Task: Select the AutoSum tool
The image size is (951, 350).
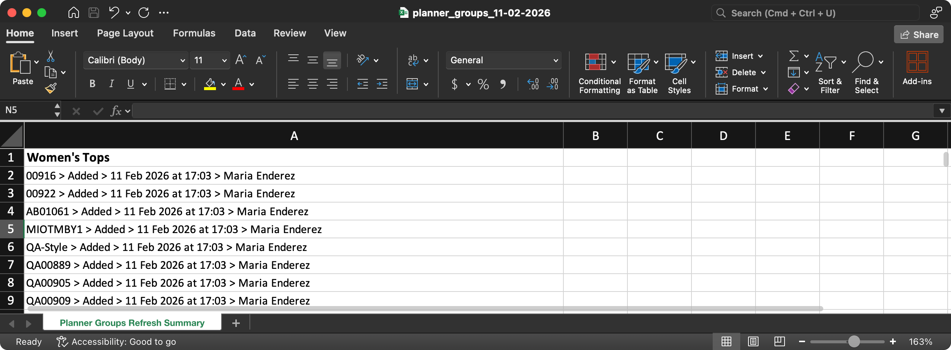Action: coord(794,56)
